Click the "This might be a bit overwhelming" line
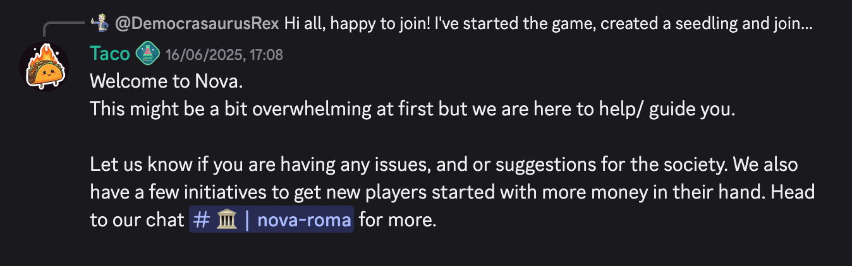Viewport: 852px width, 266px height. coord(412,109)
